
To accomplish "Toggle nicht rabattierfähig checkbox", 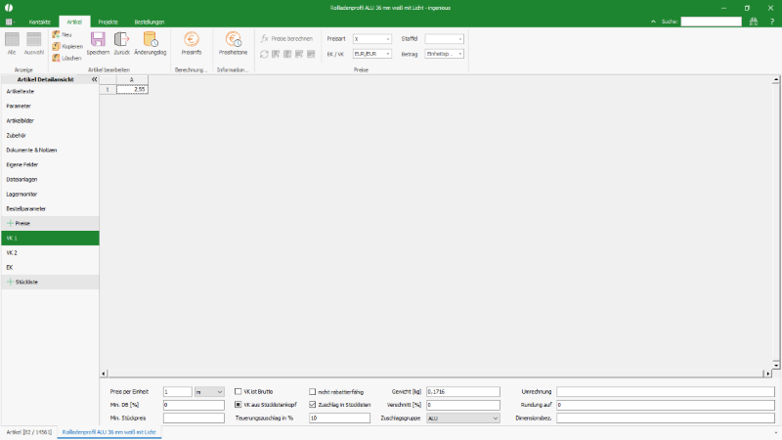I will click(312, 392).
